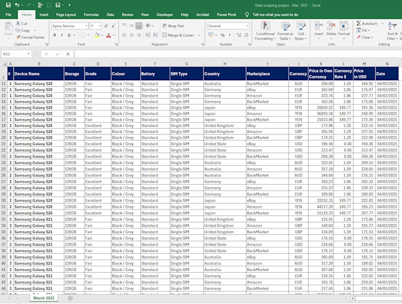Decrease indent

click(148, 35)
